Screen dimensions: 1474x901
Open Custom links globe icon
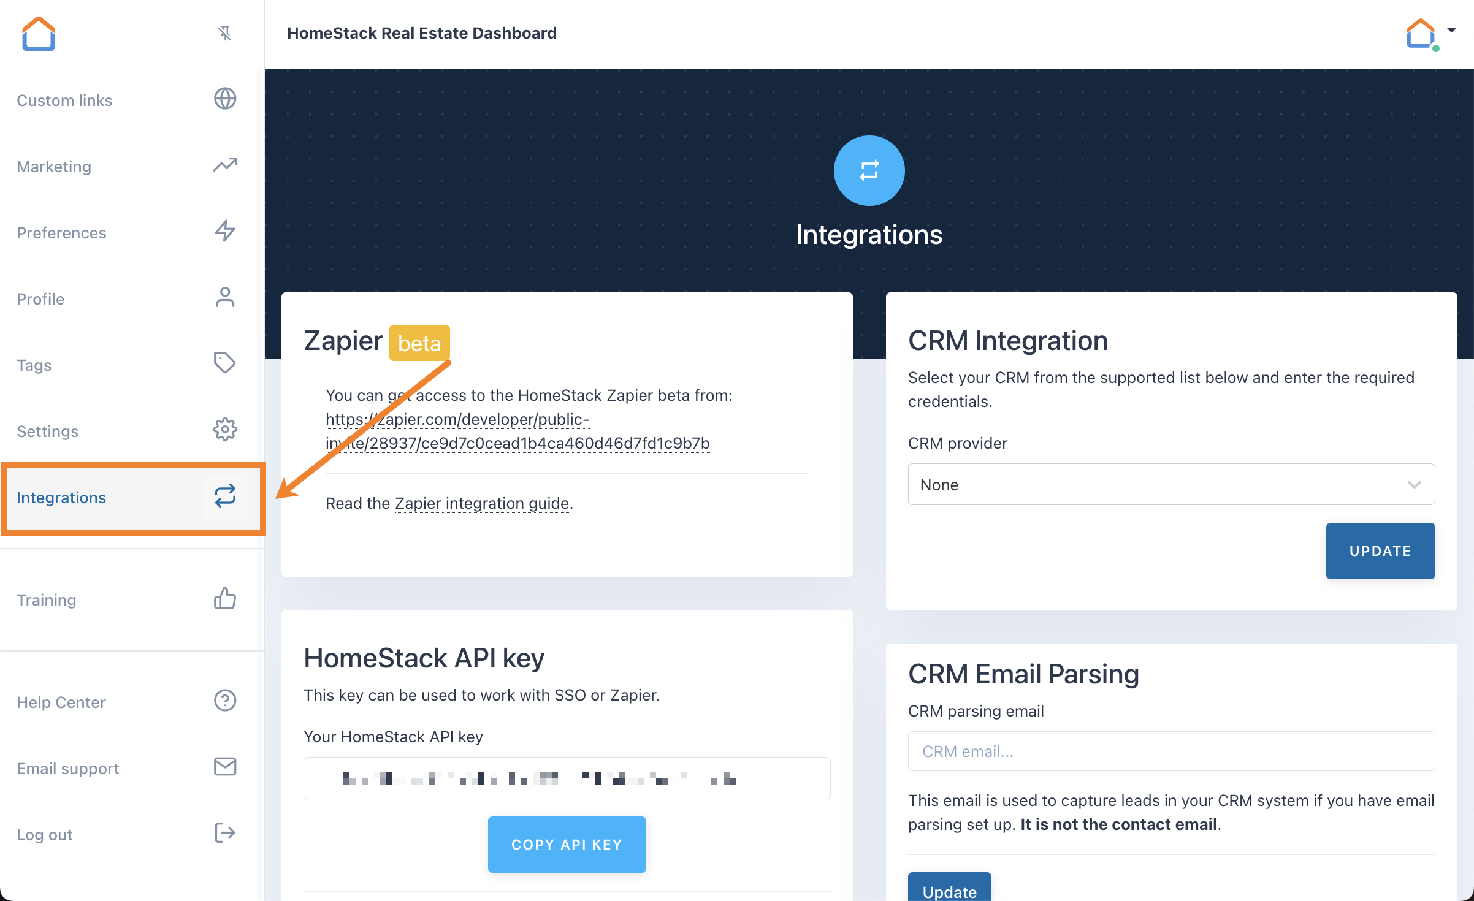224,99
